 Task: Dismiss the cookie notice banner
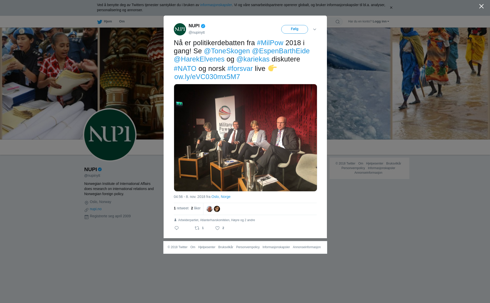391,8
